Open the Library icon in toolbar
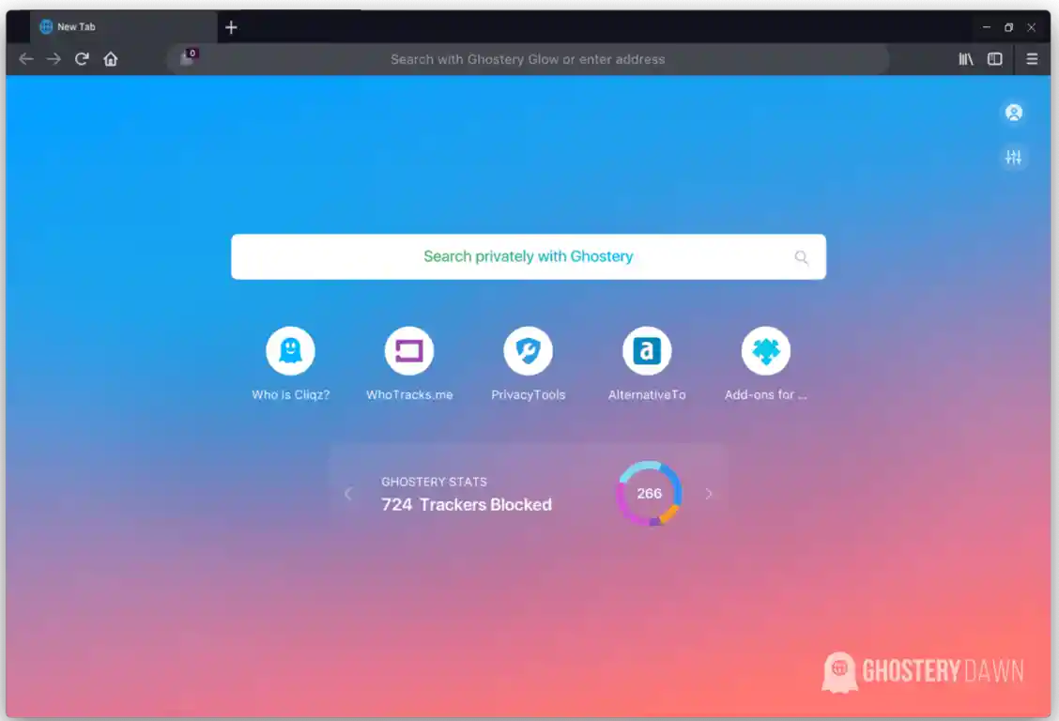The height and width of the screenshot is (721, 1059). [966, 59]
